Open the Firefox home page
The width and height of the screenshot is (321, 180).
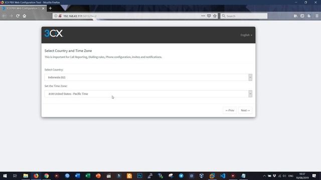[x=25, y=16]
